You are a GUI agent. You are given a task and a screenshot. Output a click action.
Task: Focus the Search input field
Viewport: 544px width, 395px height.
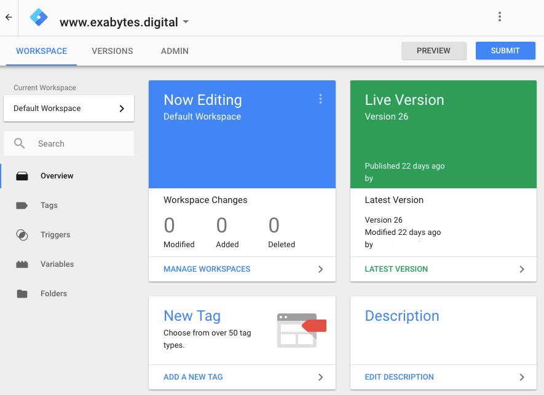[69, 144]
